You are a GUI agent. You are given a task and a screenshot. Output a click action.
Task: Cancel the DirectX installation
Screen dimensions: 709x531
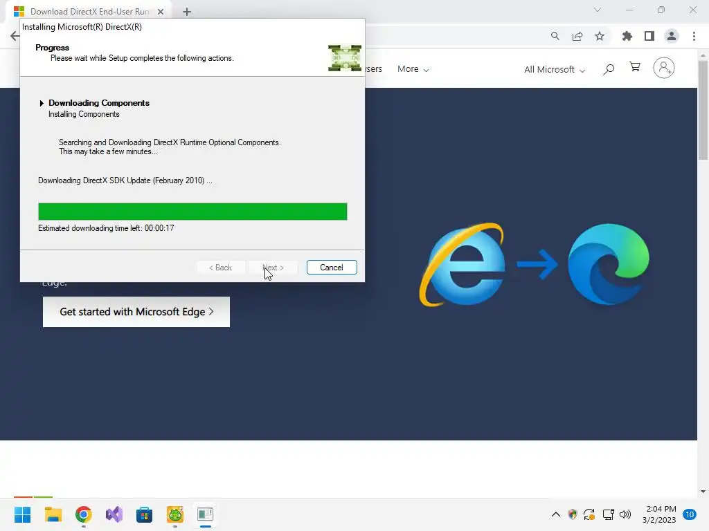click(x=332, y=268)
